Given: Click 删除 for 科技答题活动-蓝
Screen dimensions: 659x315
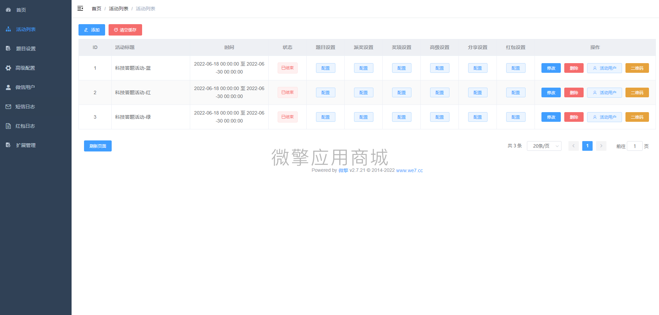Looking at the screenshot, I should (x=574, y=68).
